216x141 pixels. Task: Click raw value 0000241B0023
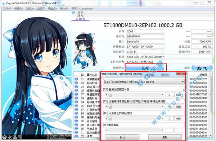(x=198, y=129)
